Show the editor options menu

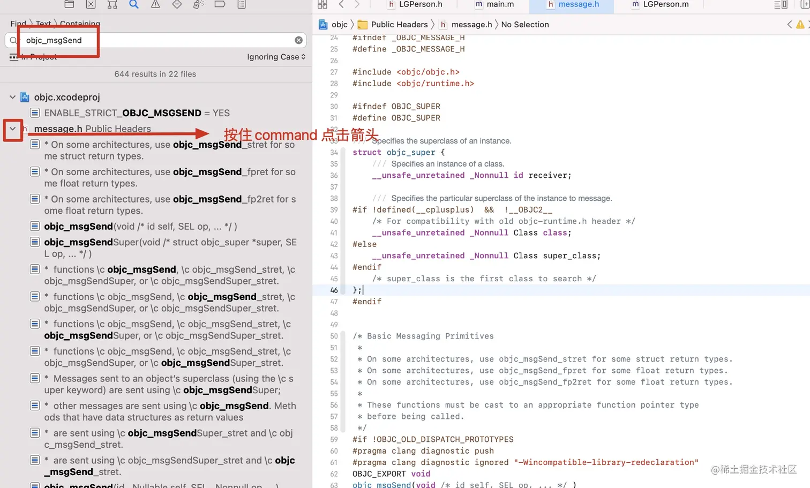pyautogui.click(x=780, y=4)
